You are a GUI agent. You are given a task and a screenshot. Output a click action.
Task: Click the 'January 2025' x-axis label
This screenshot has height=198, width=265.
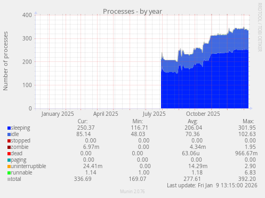pos(58,114)
